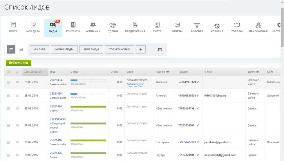Call the phone number 79295804606

point(198,125)
